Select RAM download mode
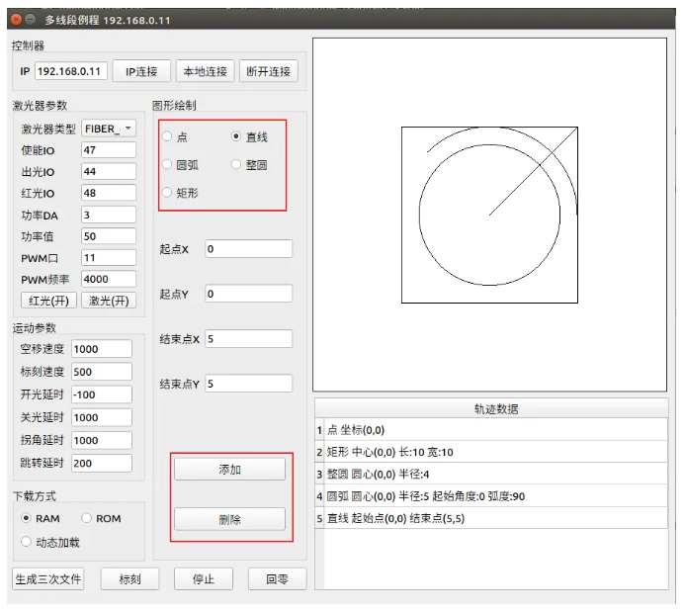This screenshot has width=684, height=613. point(26,518)
